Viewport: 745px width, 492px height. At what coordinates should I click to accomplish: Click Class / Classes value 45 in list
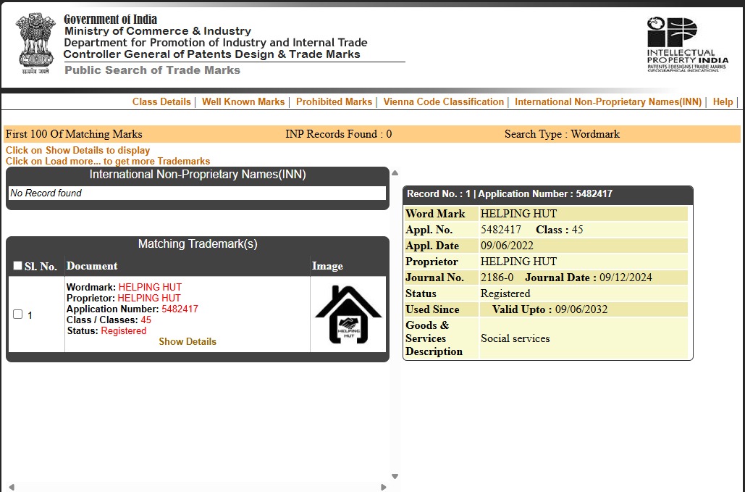point(146,320)
